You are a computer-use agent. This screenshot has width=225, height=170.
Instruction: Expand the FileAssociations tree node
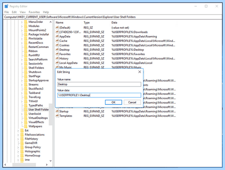coord(18,135)
